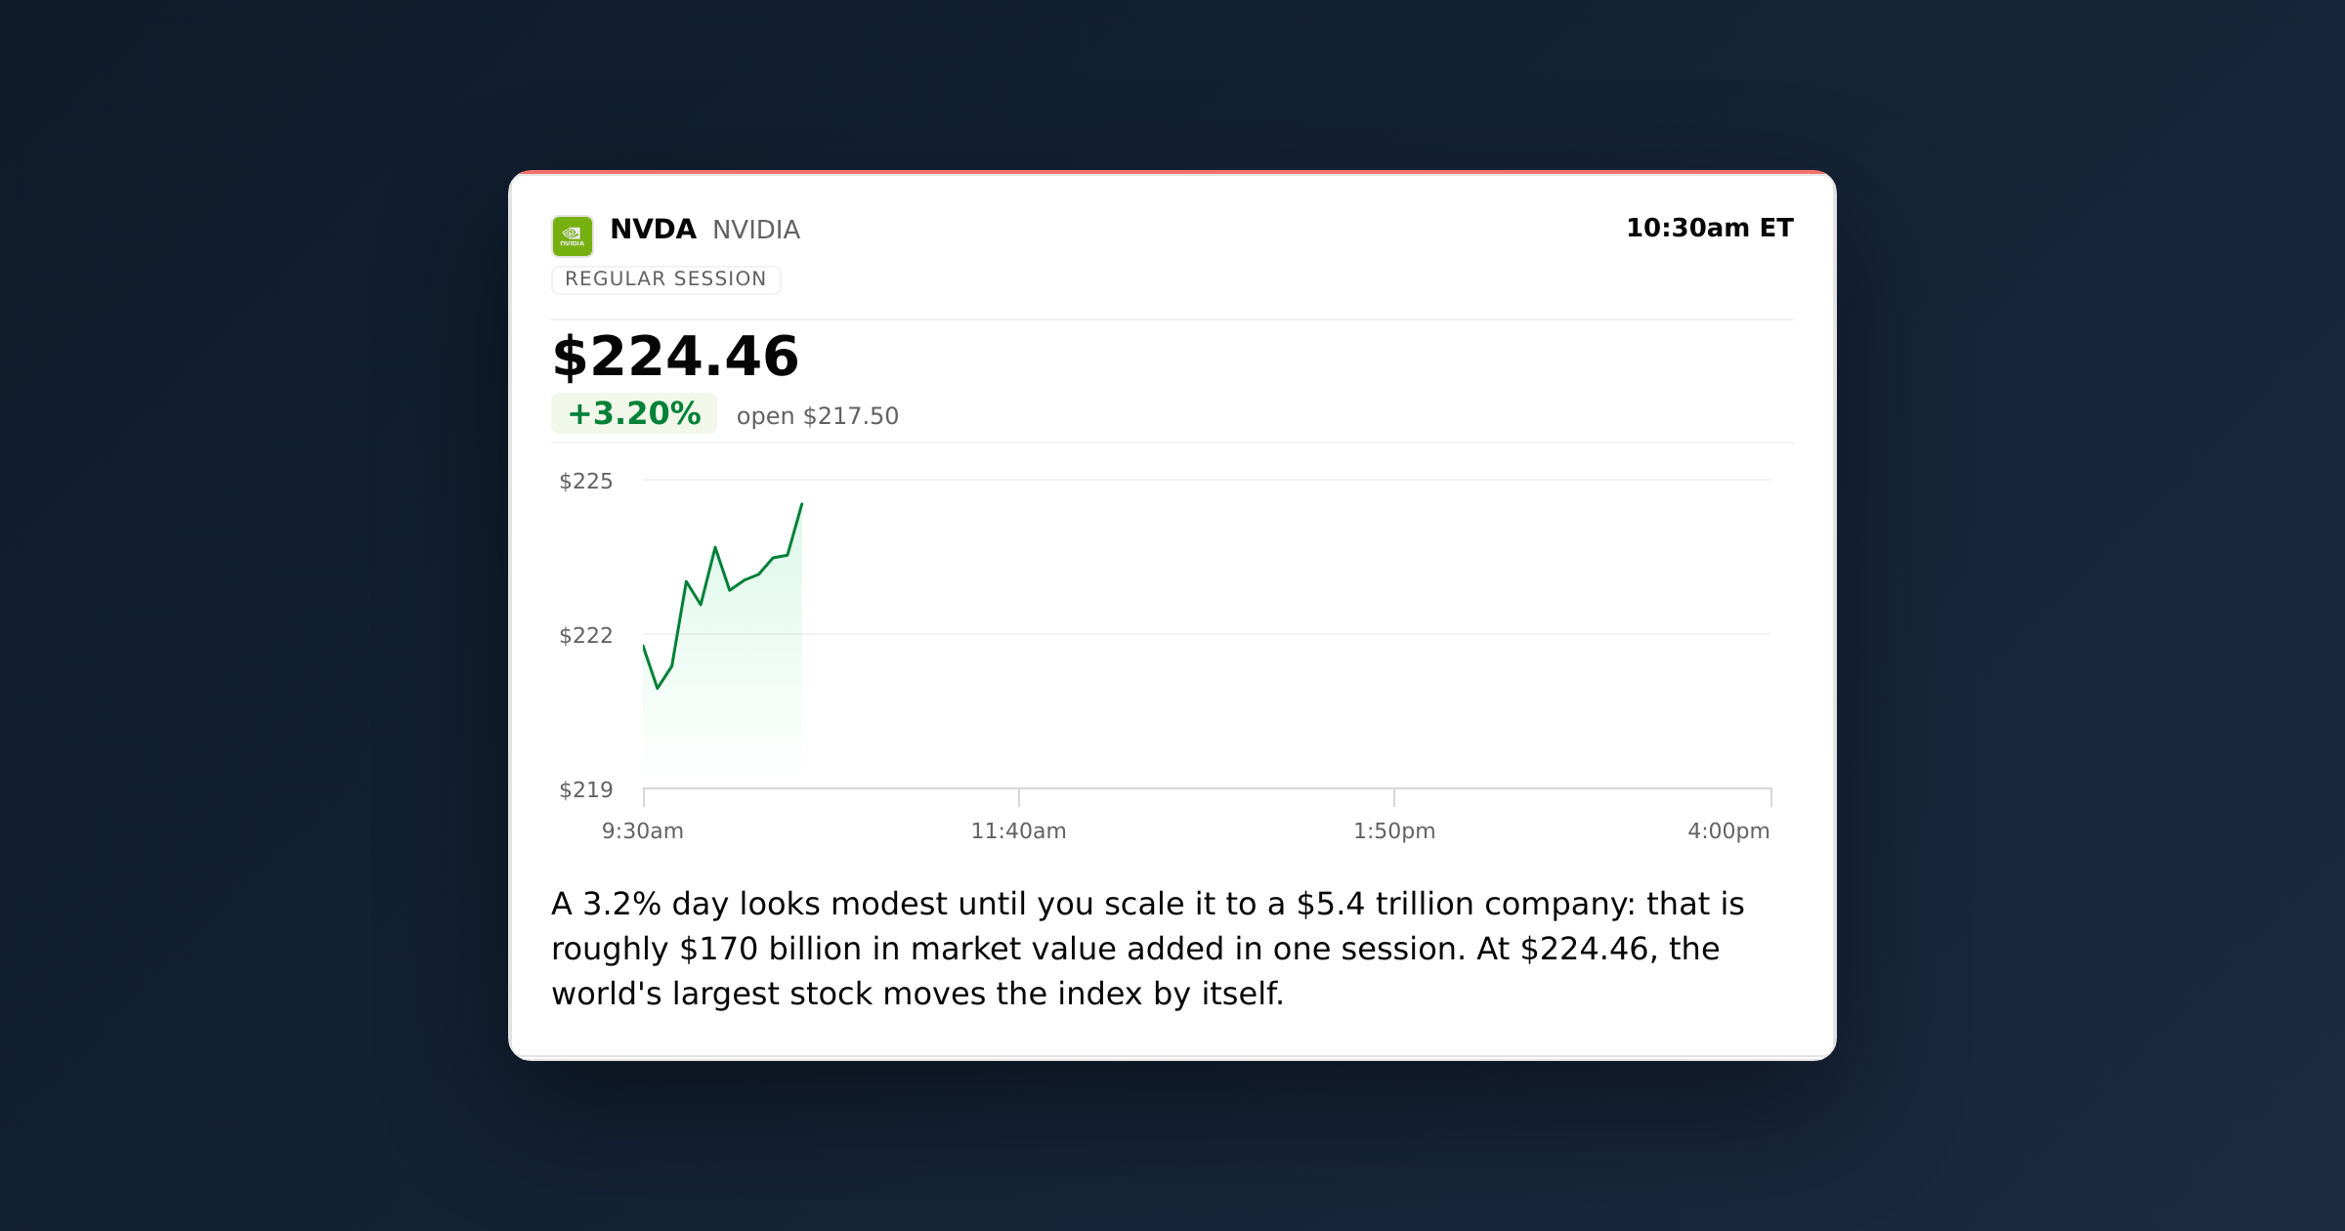The width and height of the screenshot is (2345, 1231).
Task: Click the +3.20% change badge
Action: (634, 413)
